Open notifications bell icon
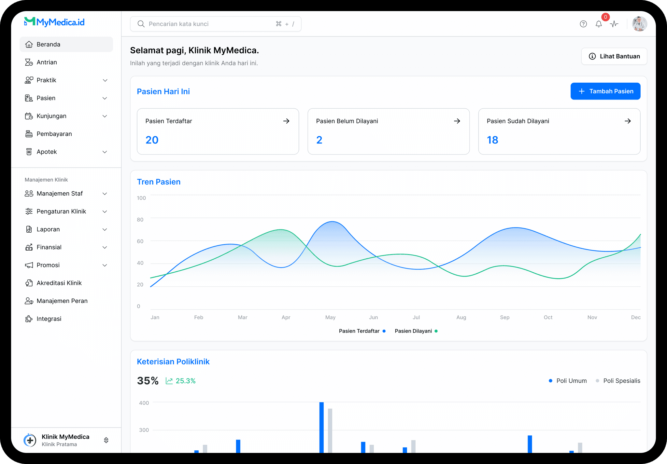The width and height of the screenshot is (667, 464). [x=599, y=24]
